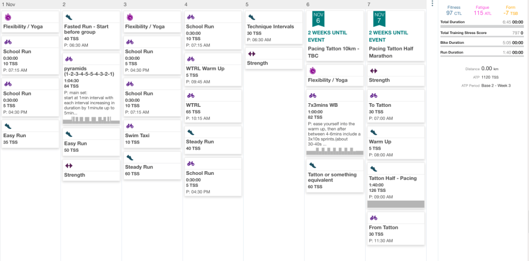This screenshot has height=261, width=529.
Task: Open the Pacing Tatton Half Marathon event
Action: tap(395, 52)
